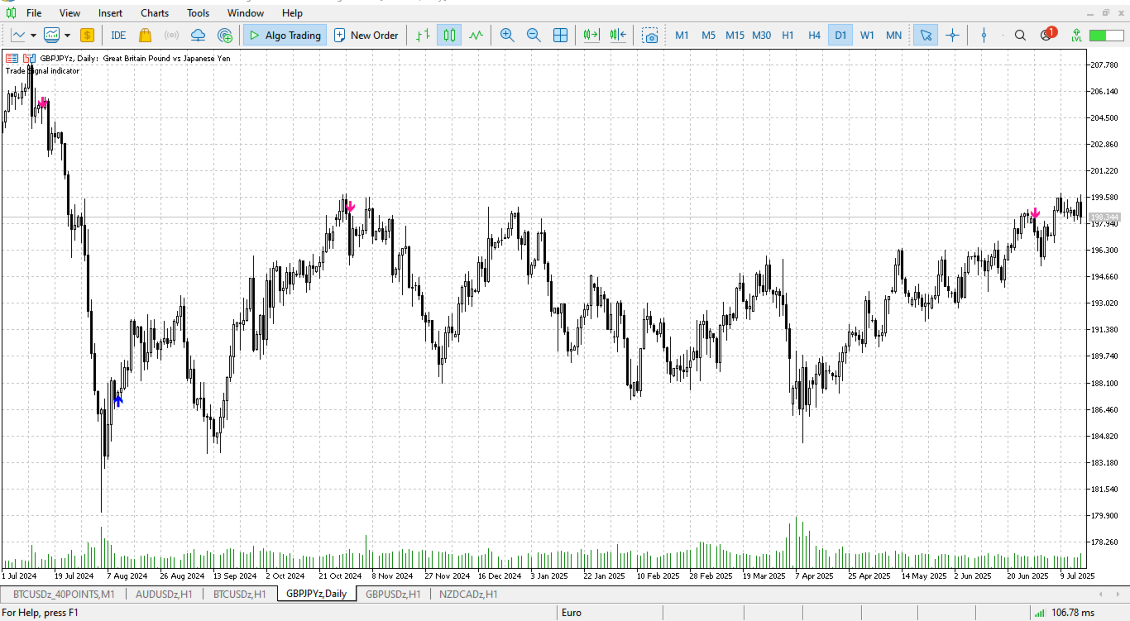Click the search magnifier icon
This screenshot has height=621, width=1130.
pos(1020,36)
